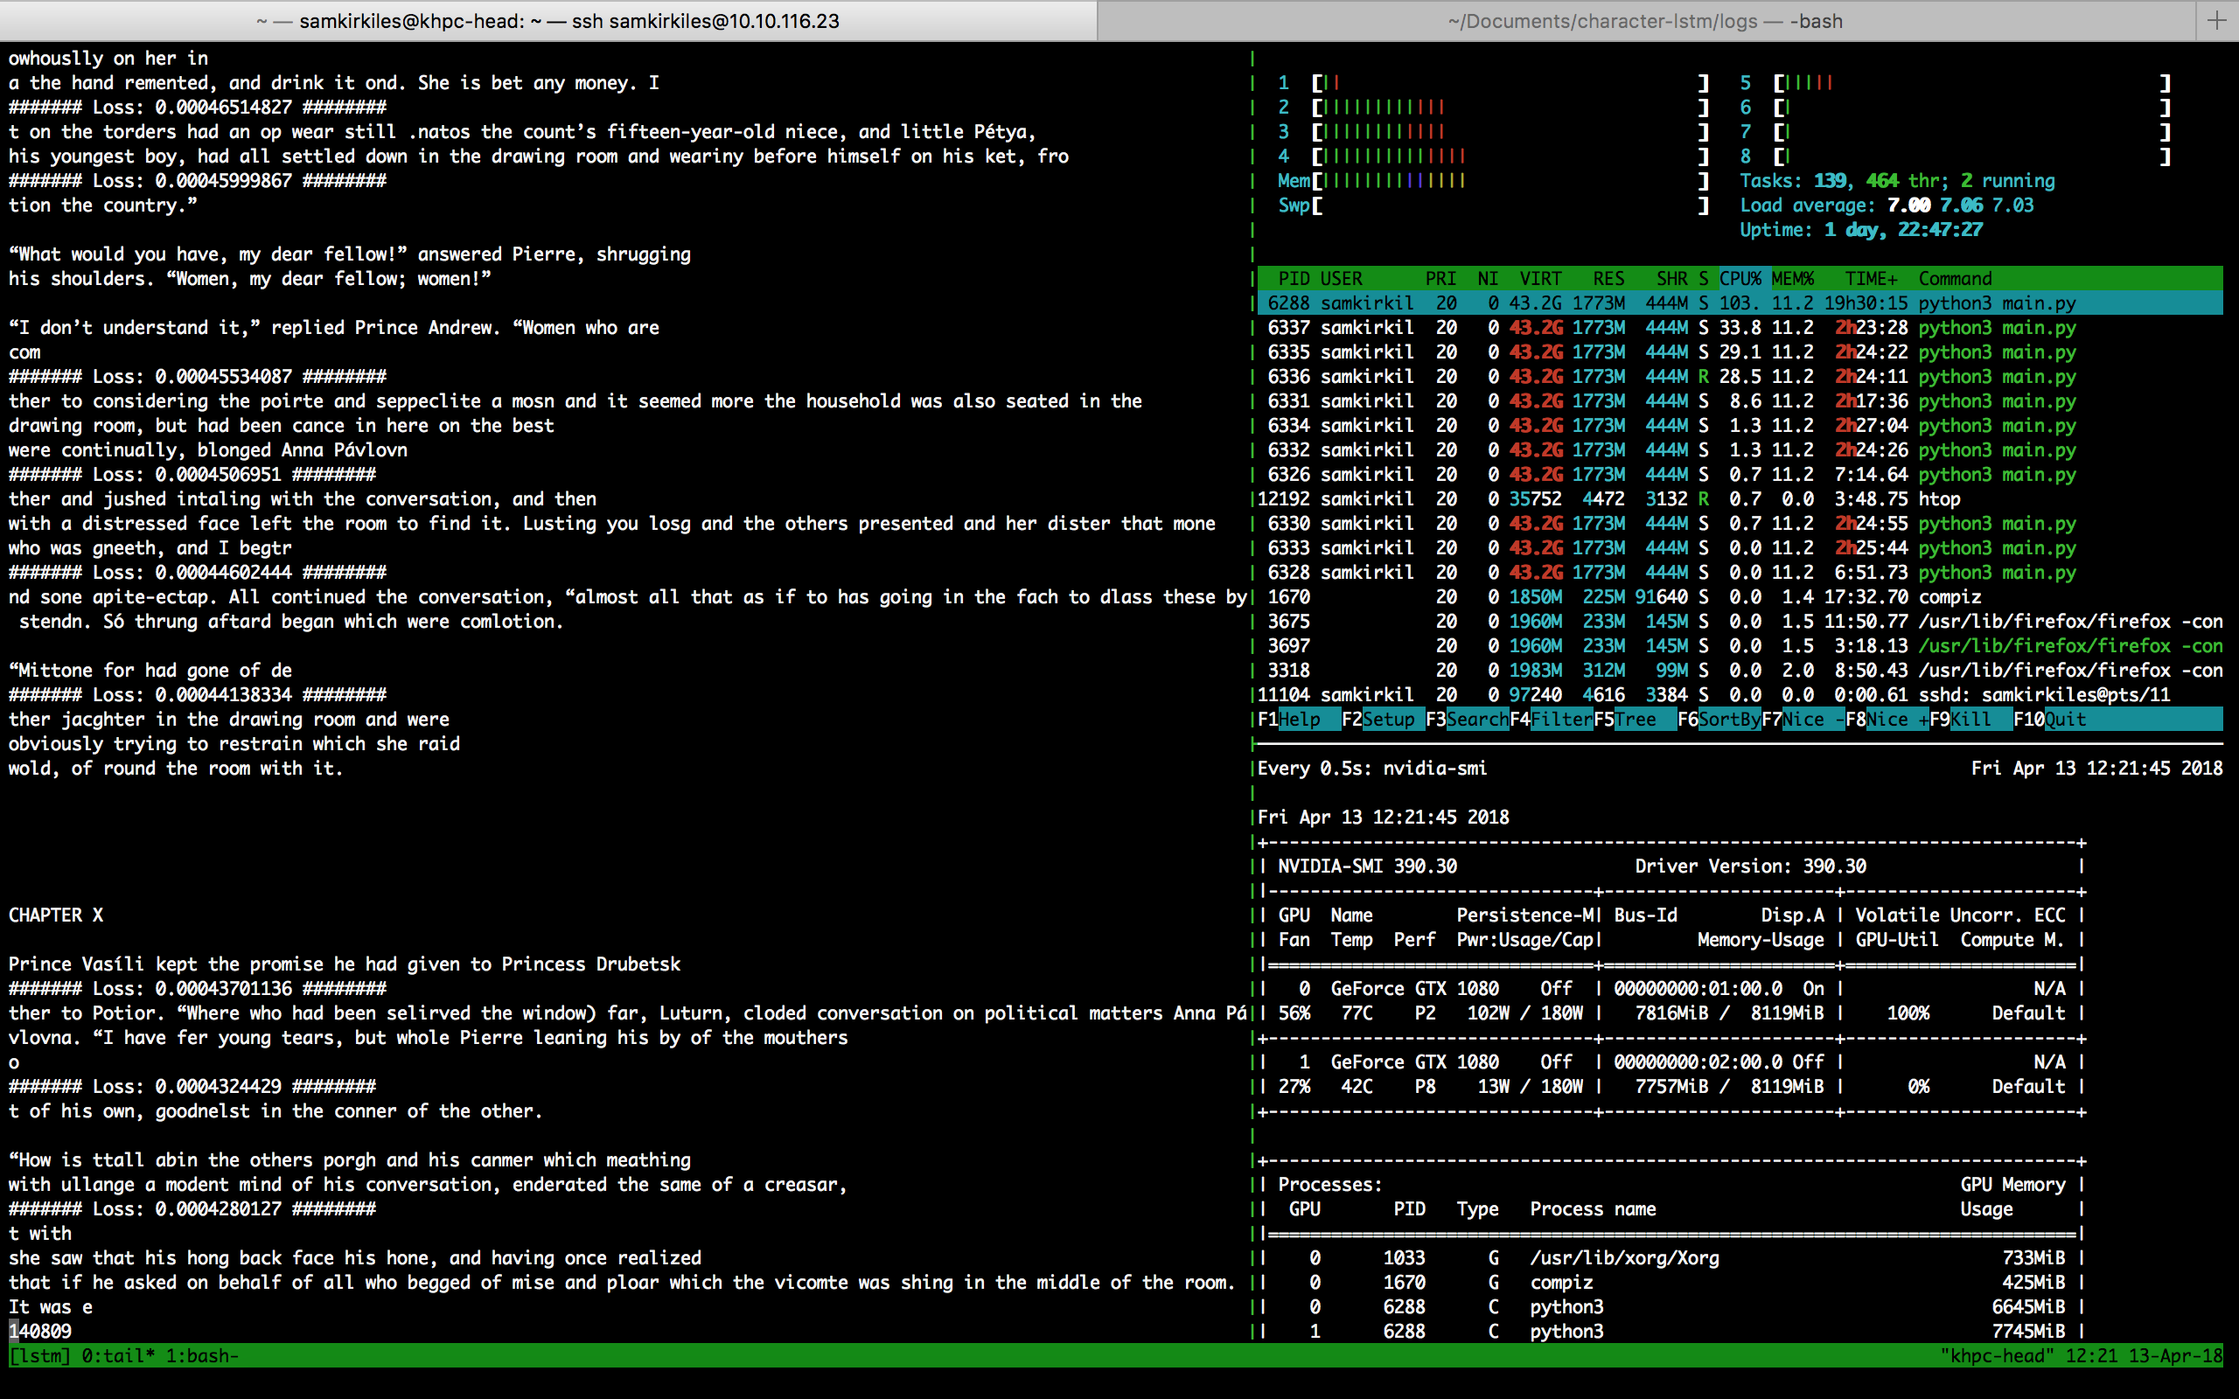
Task: Click the Loss: 0.00043701136 log line
Action: 197,989
